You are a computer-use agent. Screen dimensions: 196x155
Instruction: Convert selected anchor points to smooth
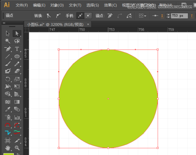[x=58, y=16]
